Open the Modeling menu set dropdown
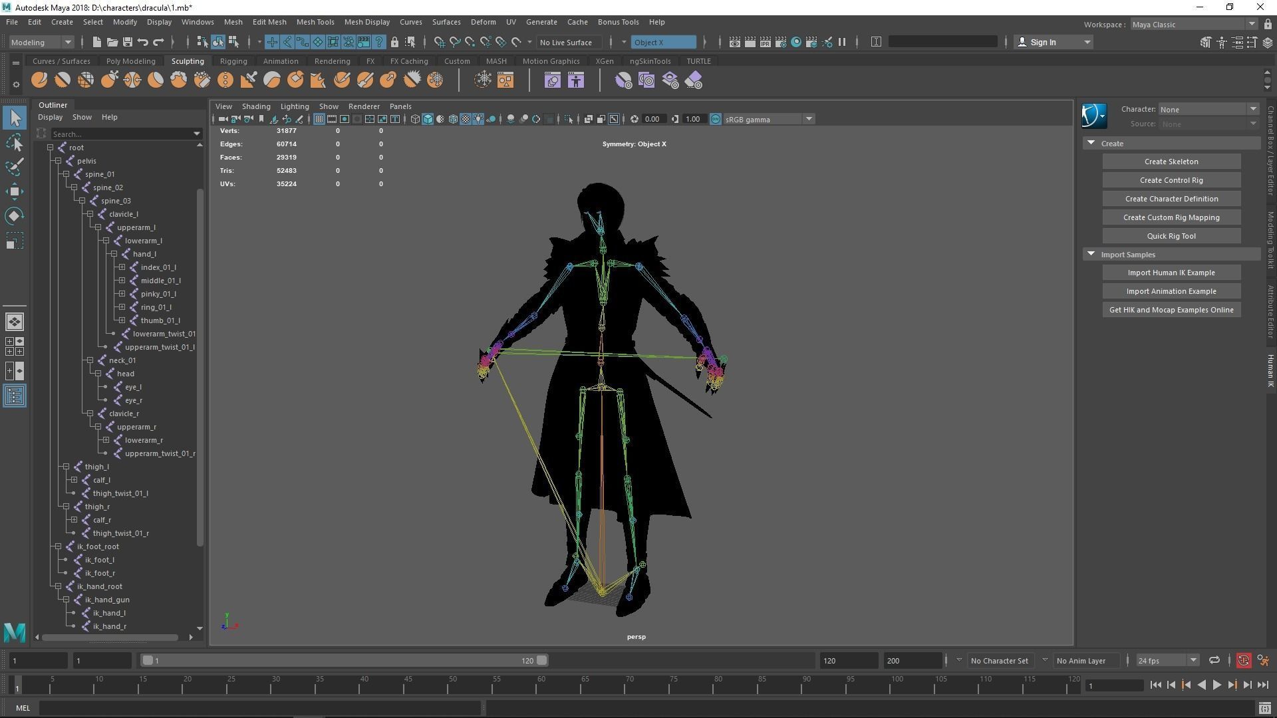Screen dimensions: 1277x718 point(41,42)
